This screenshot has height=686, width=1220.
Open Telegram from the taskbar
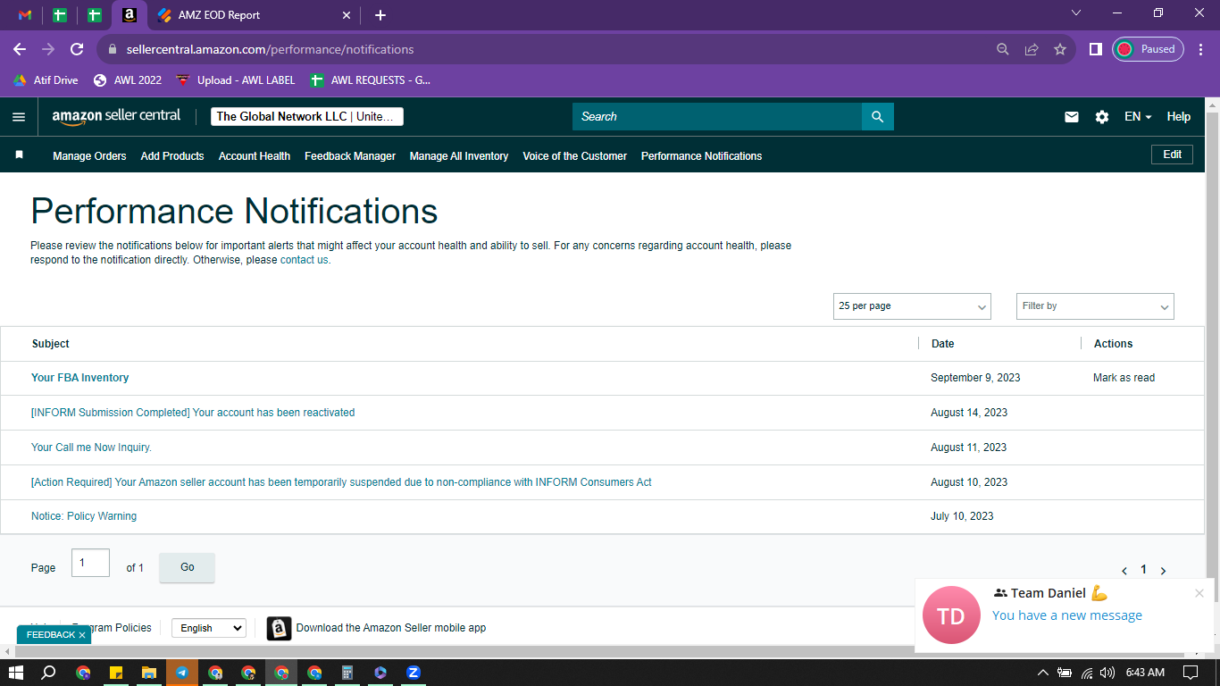tap(182, 673)
